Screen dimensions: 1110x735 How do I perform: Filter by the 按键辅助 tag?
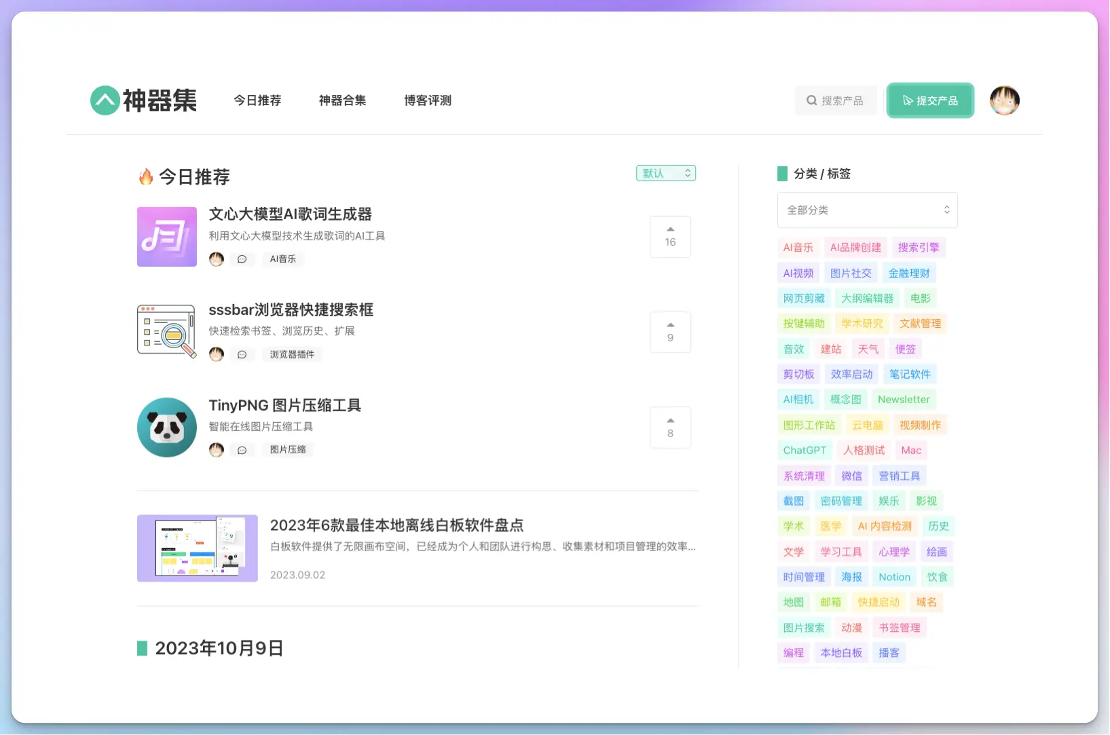[804, 324]
